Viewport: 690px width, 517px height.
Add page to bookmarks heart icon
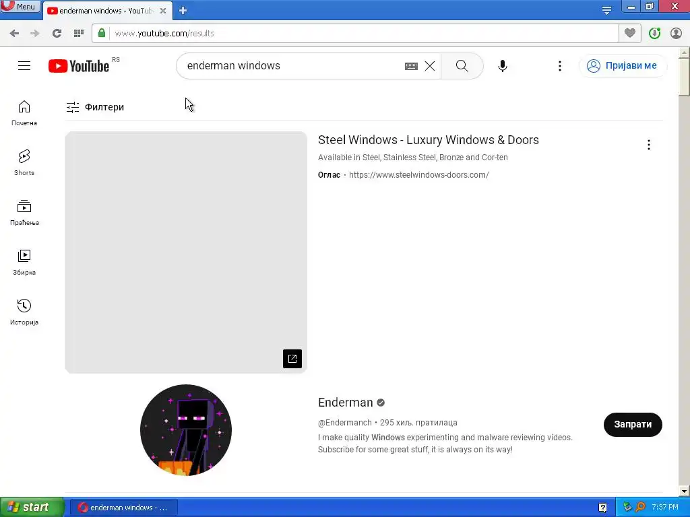coord(630,33)
